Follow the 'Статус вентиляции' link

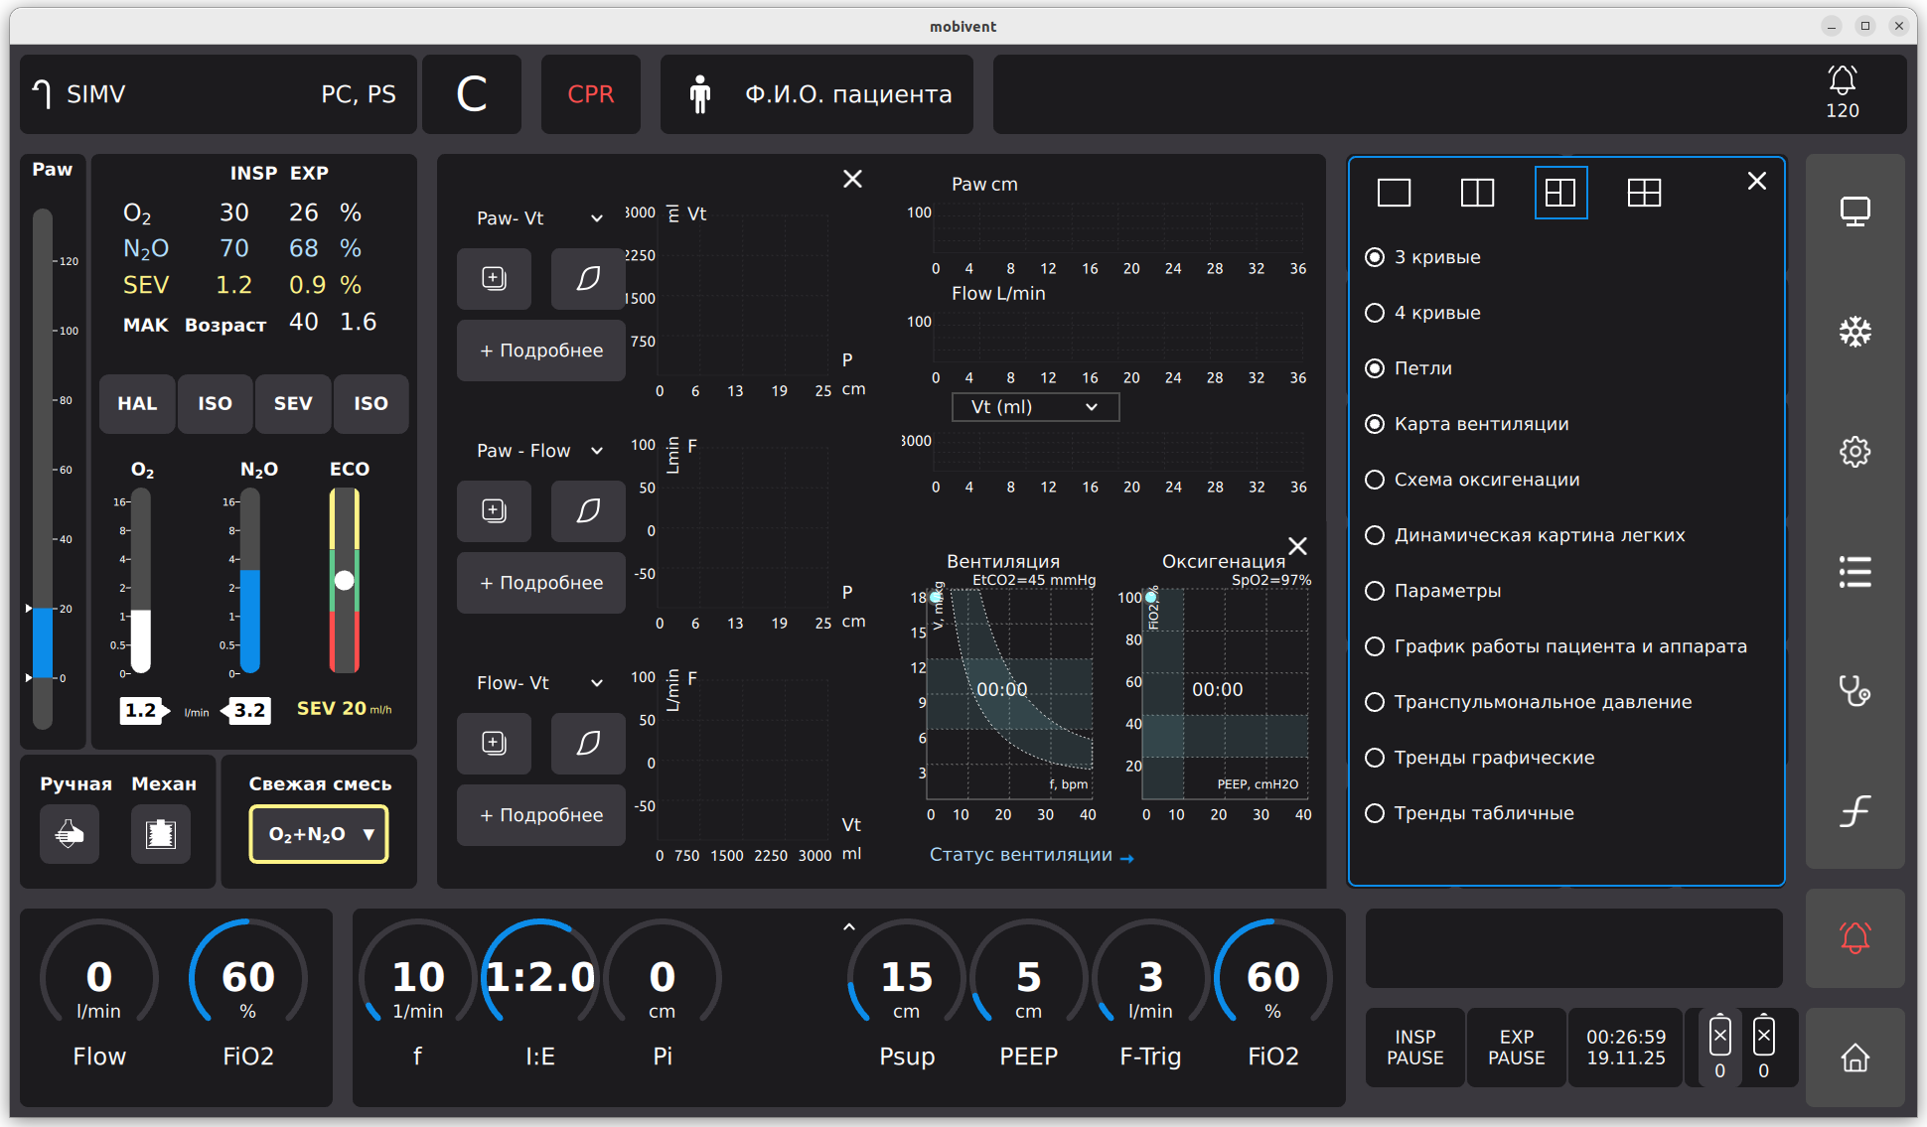point(1031,855)
